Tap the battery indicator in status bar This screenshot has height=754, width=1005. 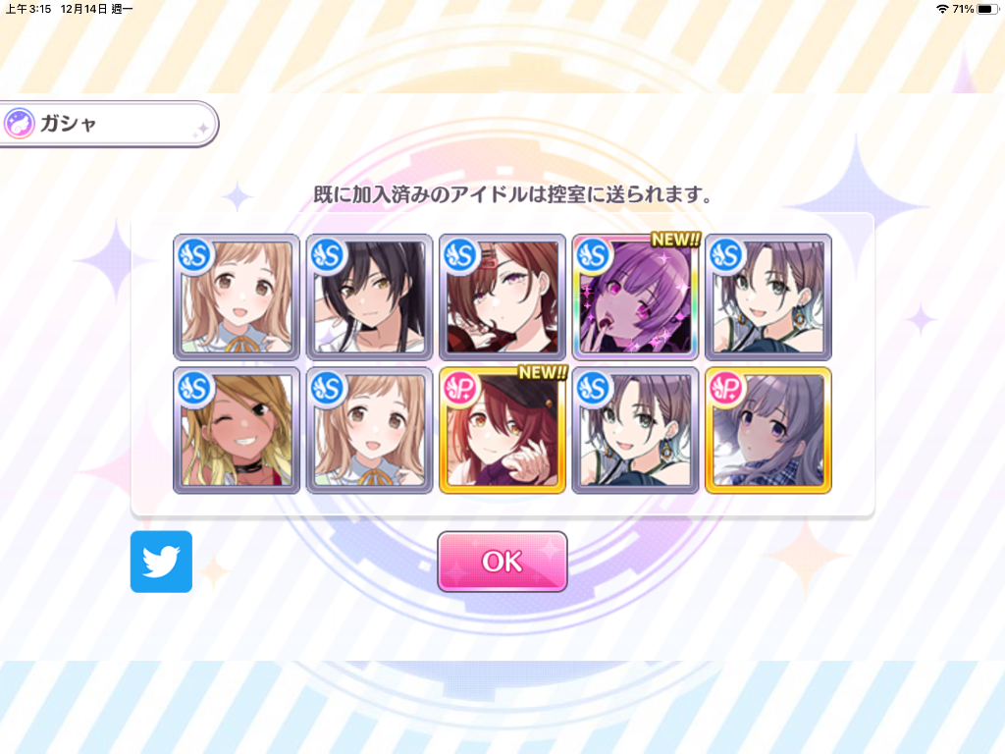(987, 9)
